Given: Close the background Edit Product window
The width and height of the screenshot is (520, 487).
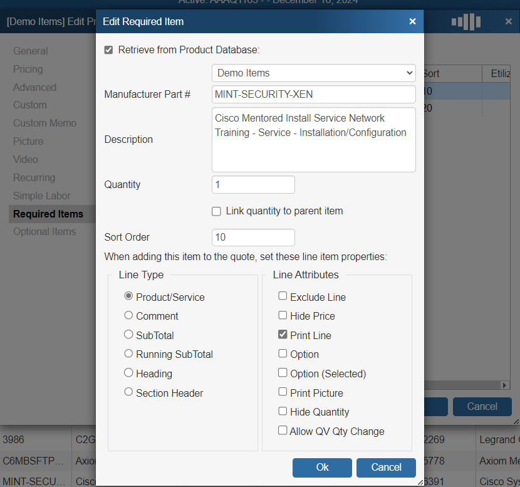Looking at the screenshot, I should [x=508, y=21].
